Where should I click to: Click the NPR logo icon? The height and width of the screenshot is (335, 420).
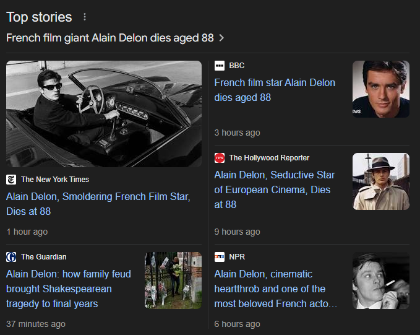(x=220, y=257)
